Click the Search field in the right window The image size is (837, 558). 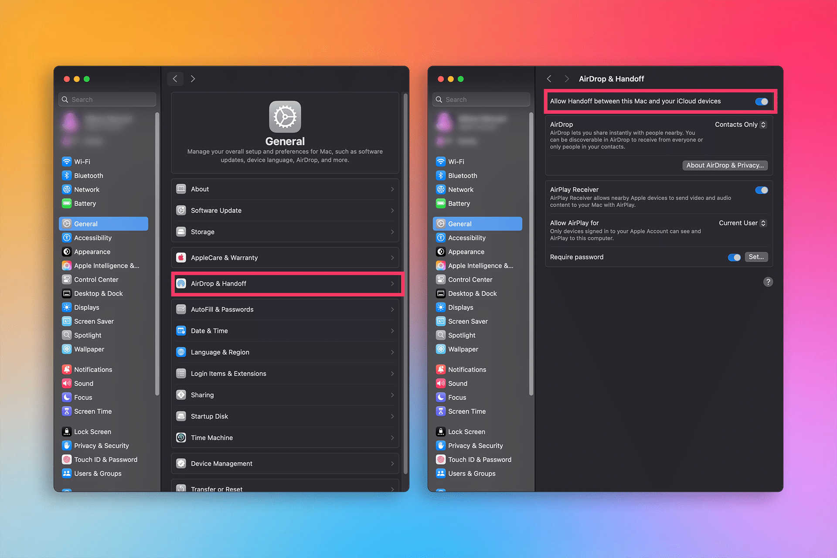tap(481, 99)
